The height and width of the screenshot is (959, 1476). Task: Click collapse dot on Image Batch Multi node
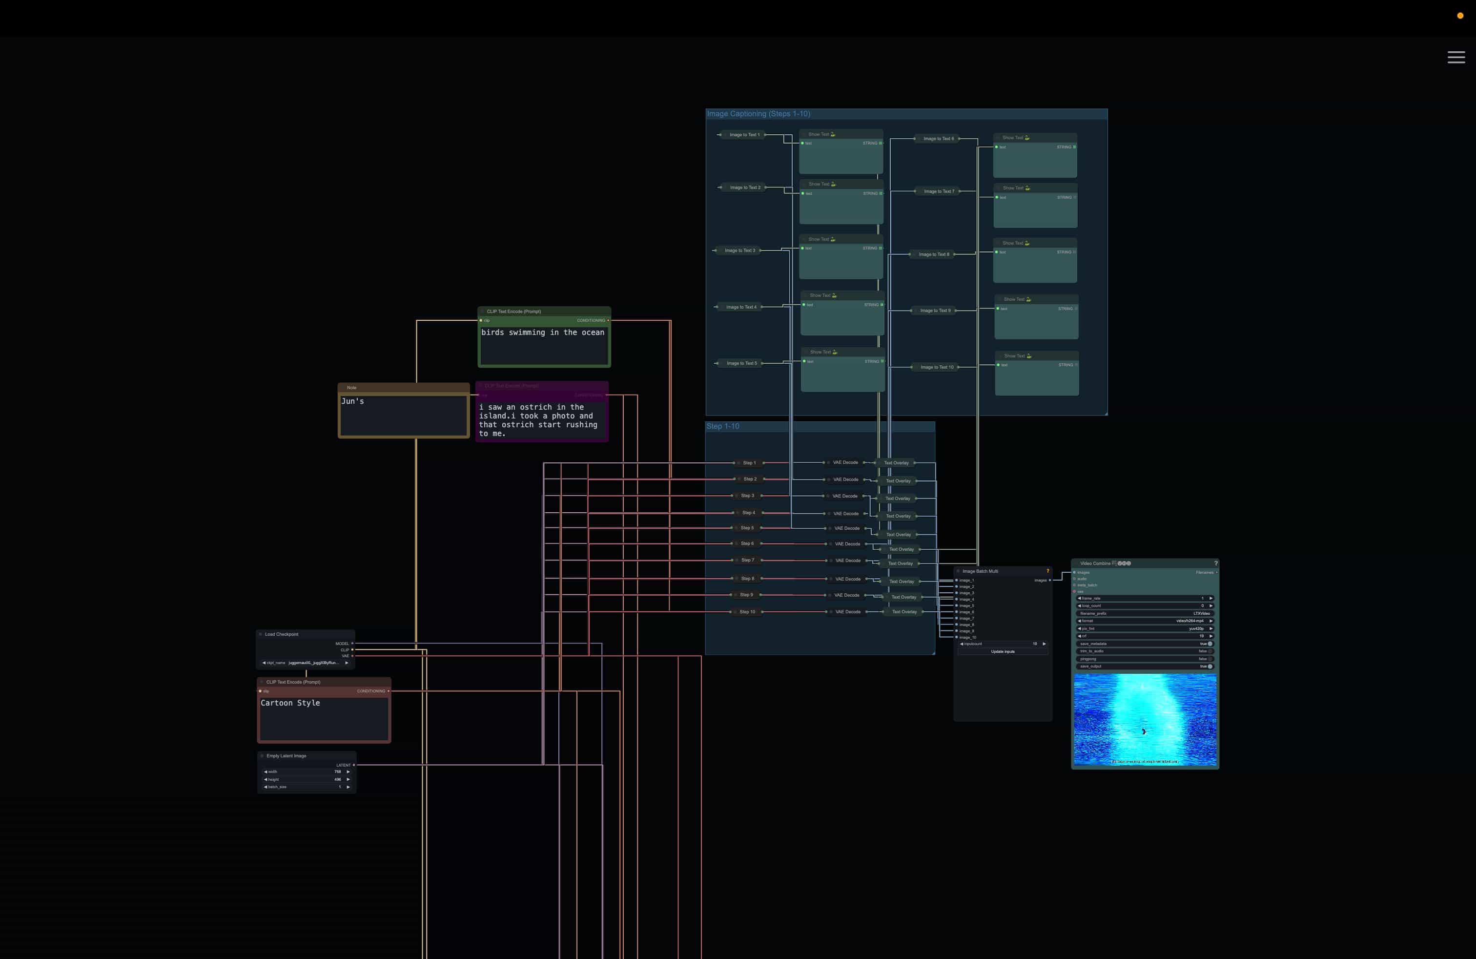tap(958, 571)
